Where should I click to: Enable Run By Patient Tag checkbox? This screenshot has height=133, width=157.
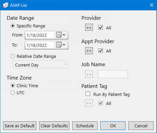click(88, 94)
